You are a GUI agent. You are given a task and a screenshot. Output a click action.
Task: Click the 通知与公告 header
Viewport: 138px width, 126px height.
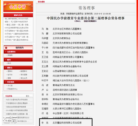coord(18,15)
